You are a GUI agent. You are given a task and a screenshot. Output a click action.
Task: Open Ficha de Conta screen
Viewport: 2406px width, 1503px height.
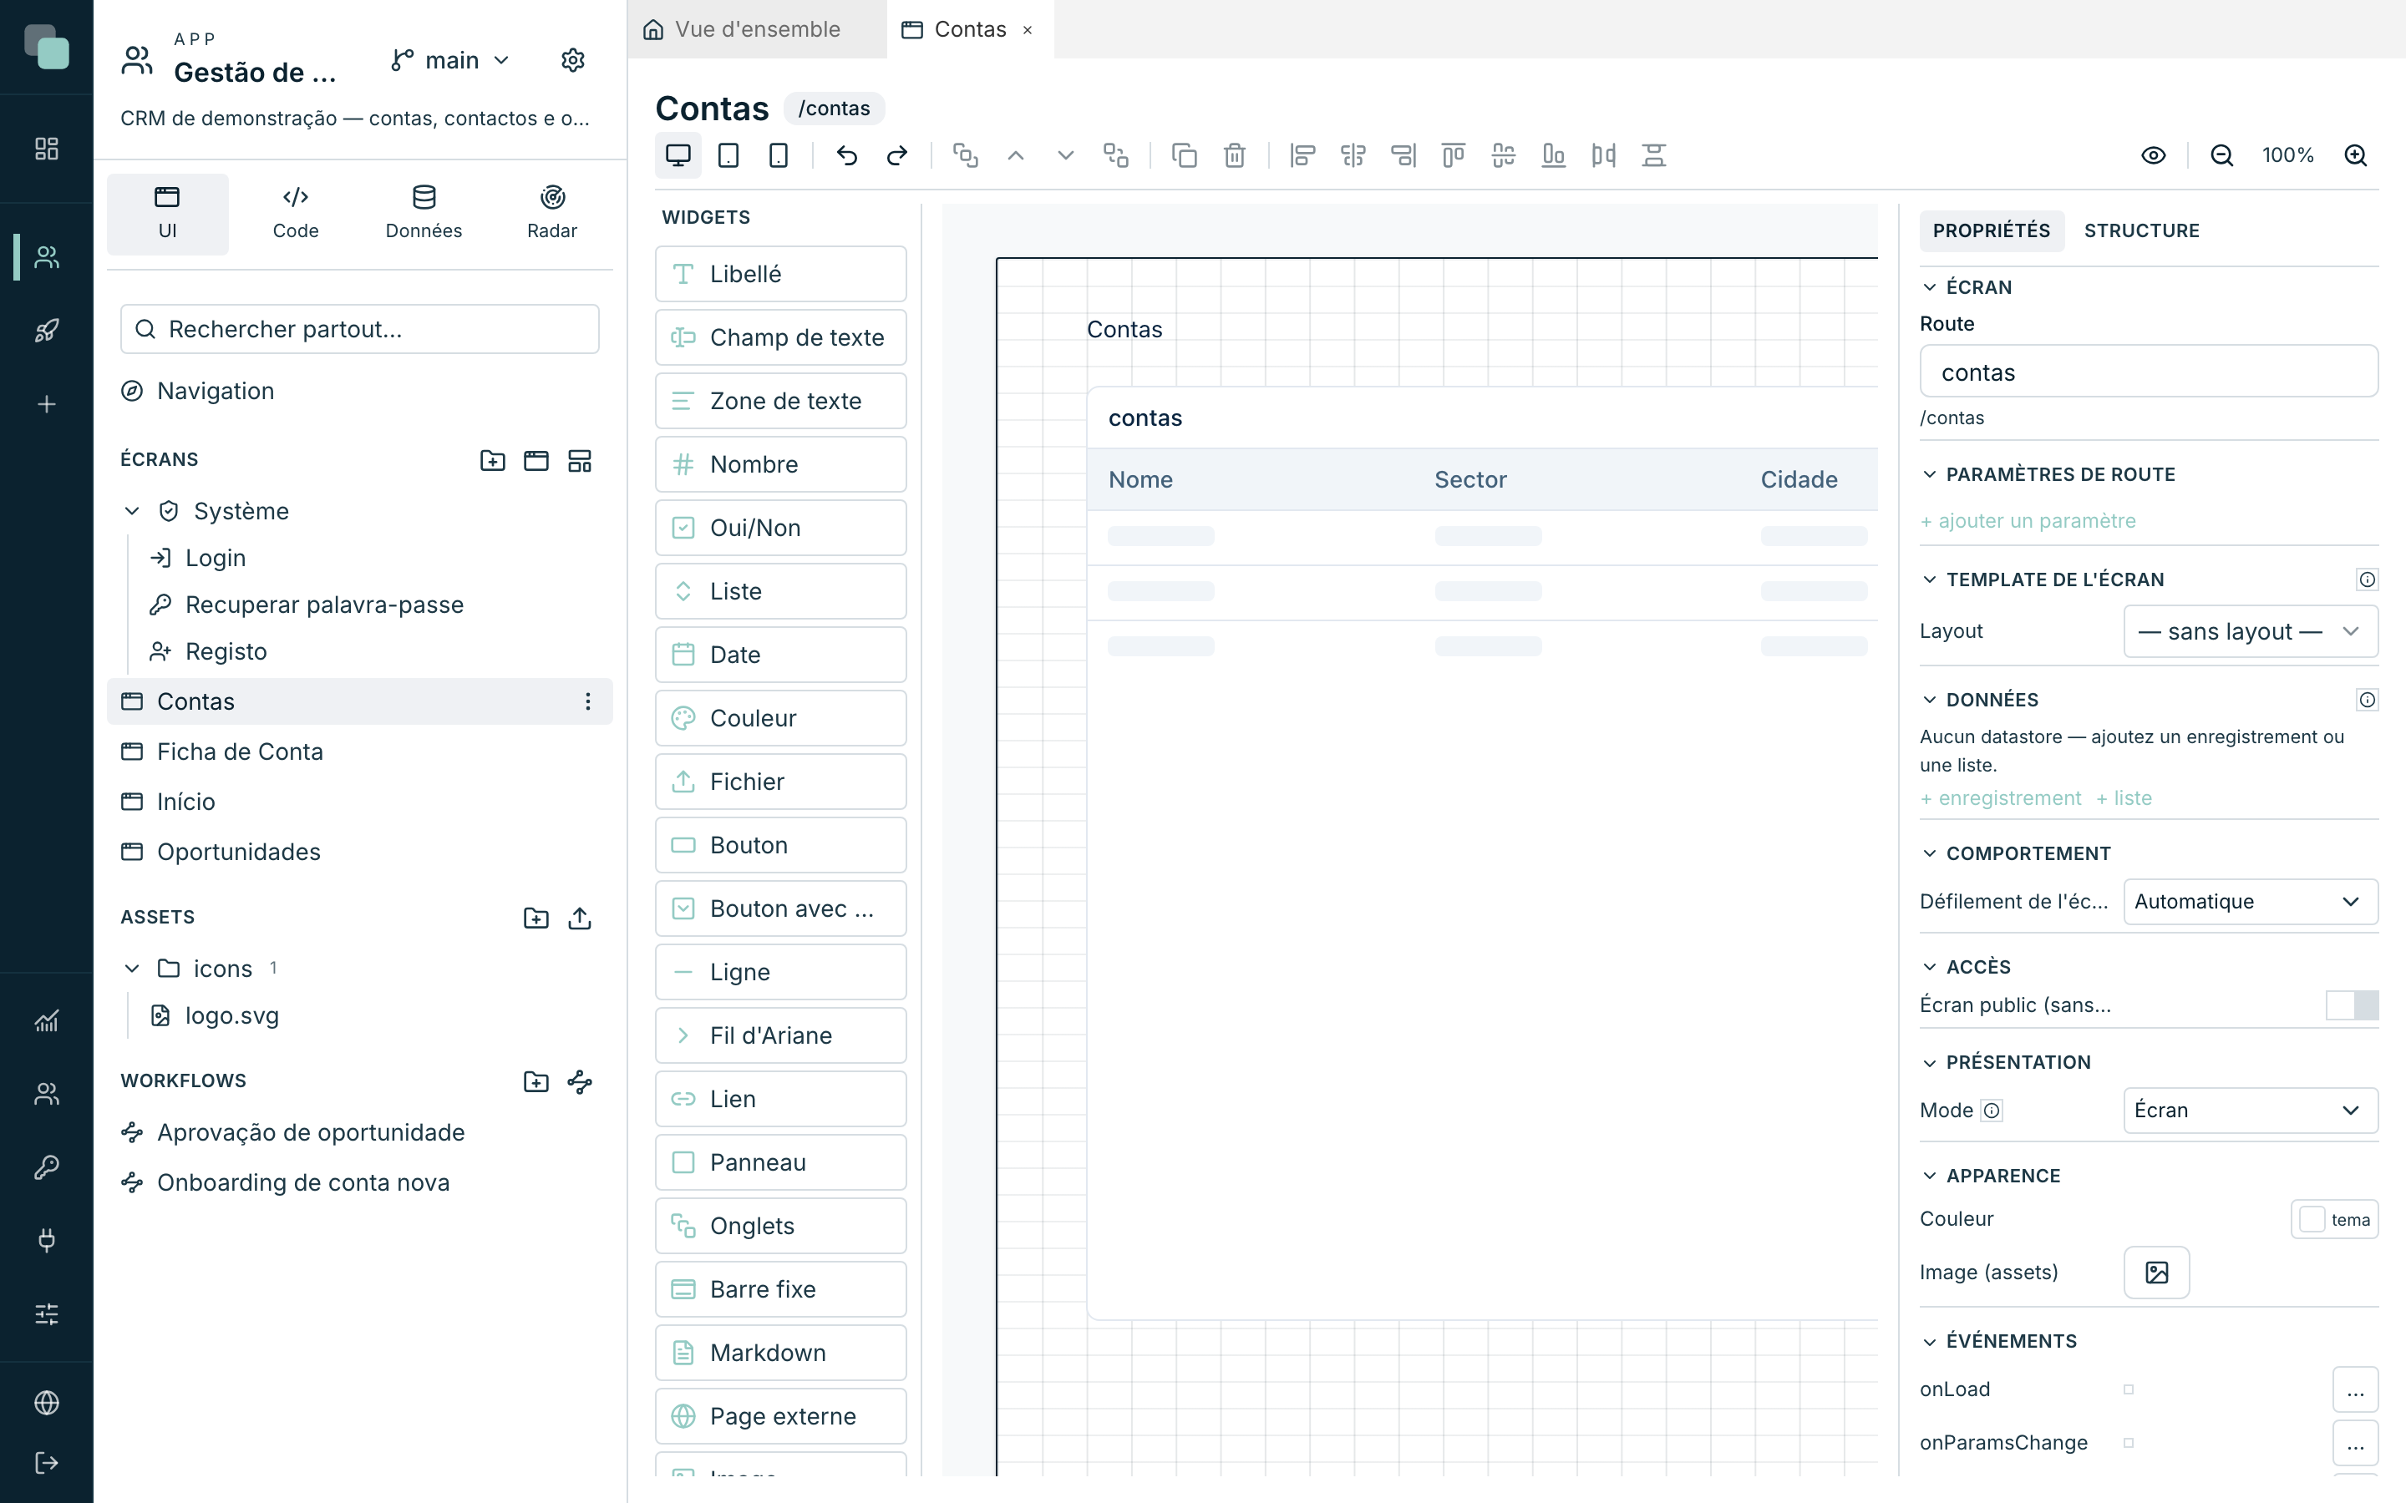coord(360,751)
